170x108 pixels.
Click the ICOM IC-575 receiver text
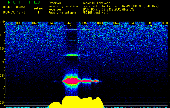tap(108, 9)
